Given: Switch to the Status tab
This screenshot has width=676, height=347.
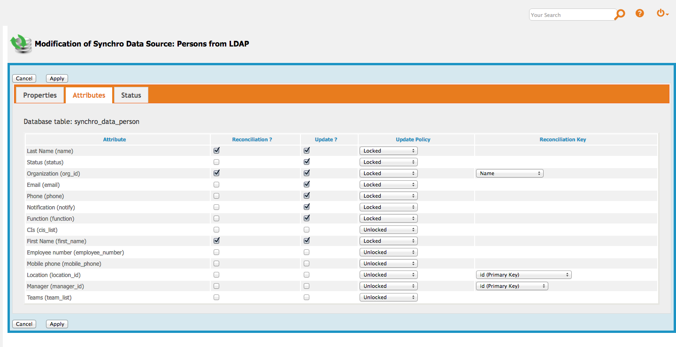Looking at the screenshot, I should 131,95.
